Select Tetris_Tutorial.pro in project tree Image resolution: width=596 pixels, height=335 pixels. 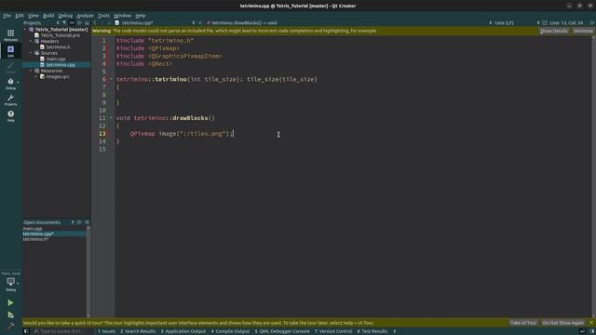coord(60,35)
